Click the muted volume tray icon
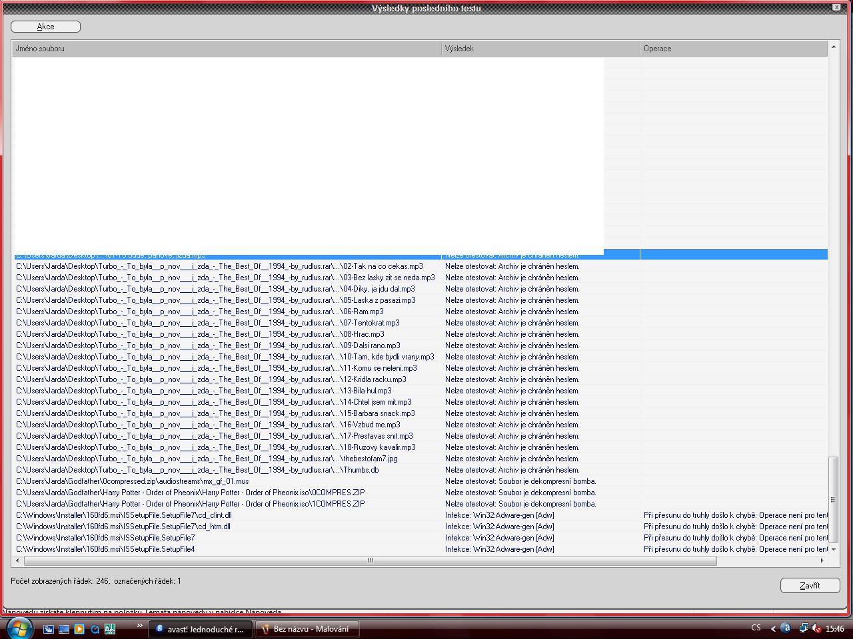The image size is (853, 639). click(x=816, y=628)
